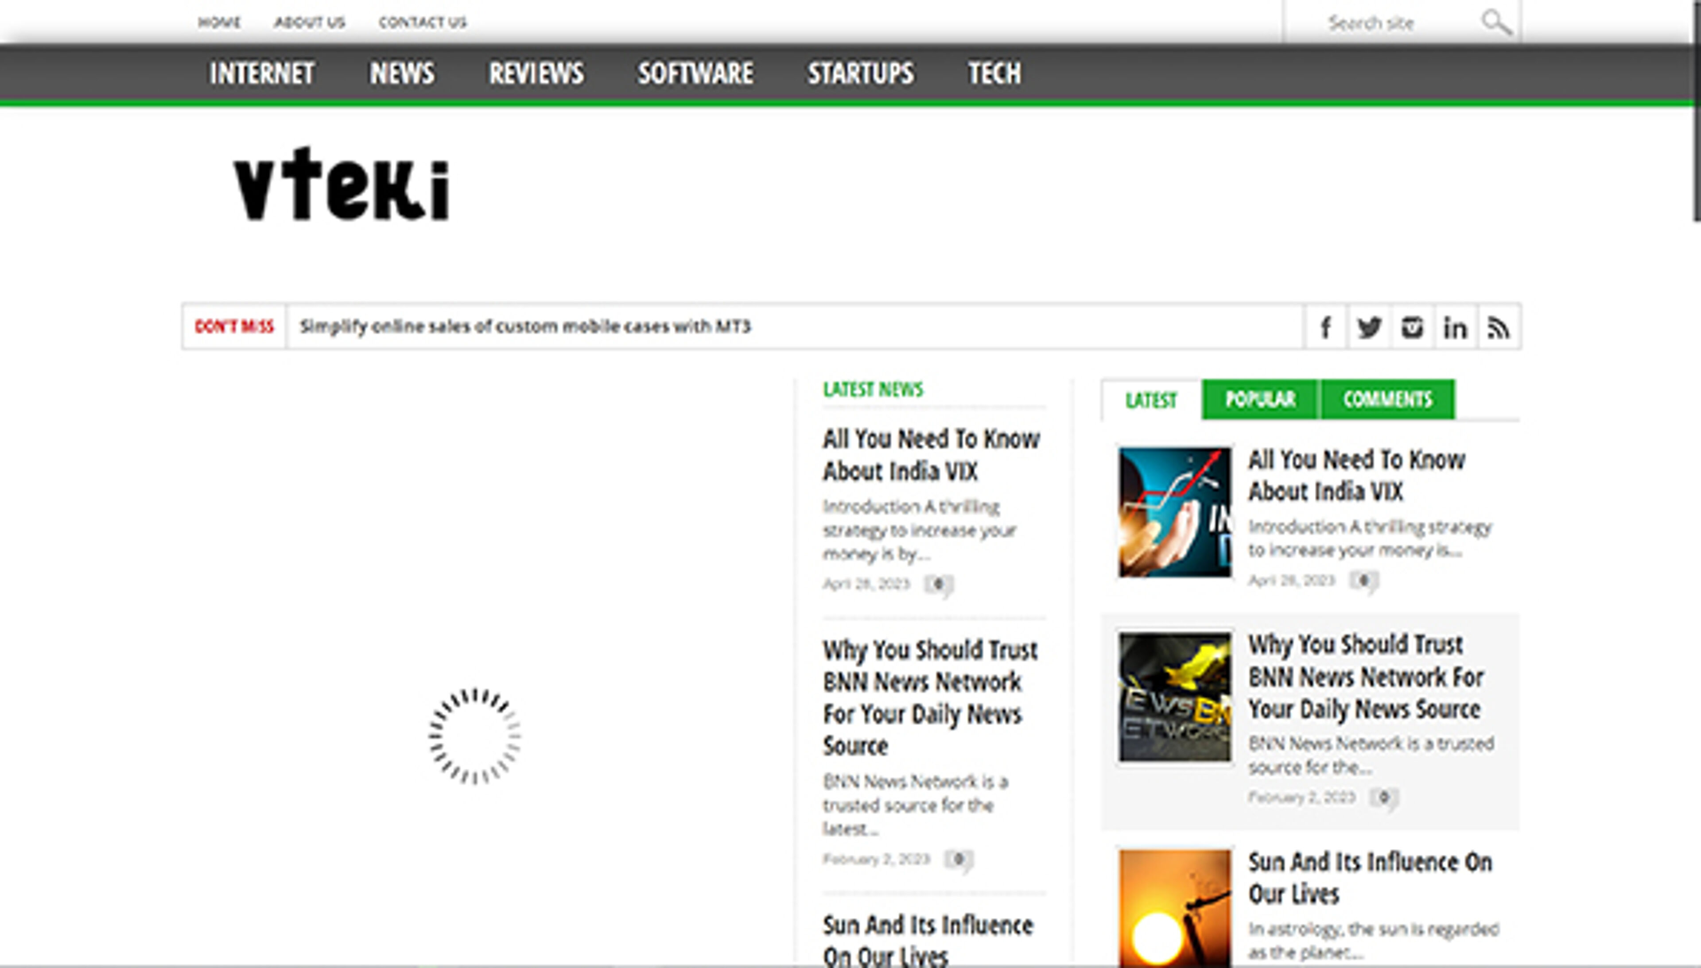
Task: Click comment bubble on BNN News article
Action: 957,860
